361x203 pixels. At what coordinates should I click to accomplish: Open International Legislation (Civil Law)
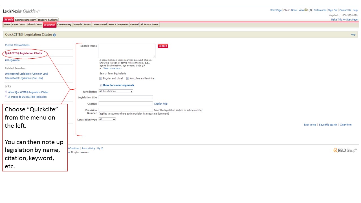[x=24, y=78]
